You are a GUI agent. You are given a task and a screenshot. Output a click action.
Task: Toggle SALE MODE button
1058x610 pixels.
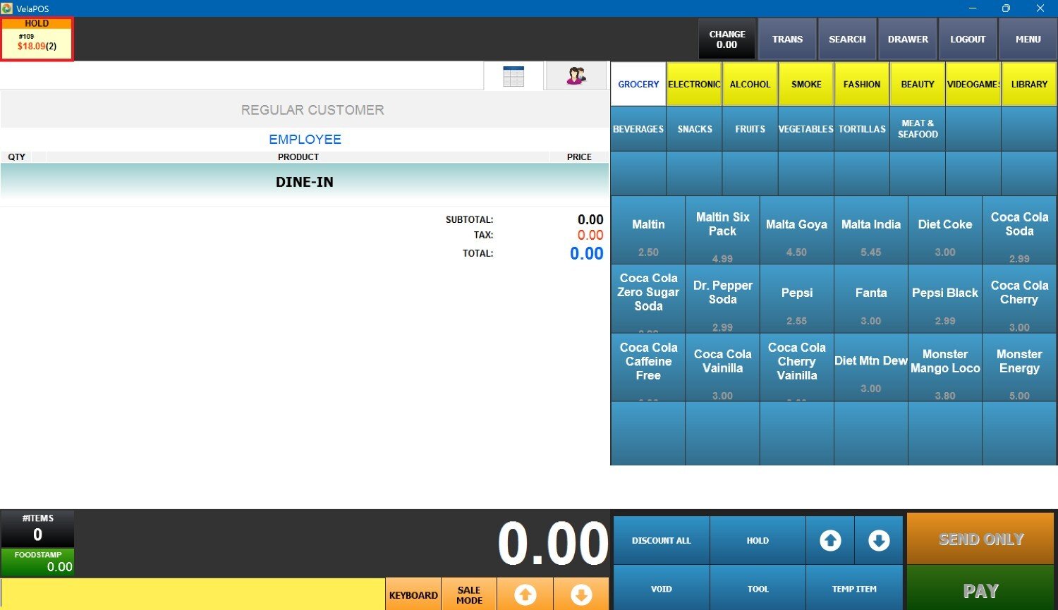pyautogui.click(x=468, y=595)
